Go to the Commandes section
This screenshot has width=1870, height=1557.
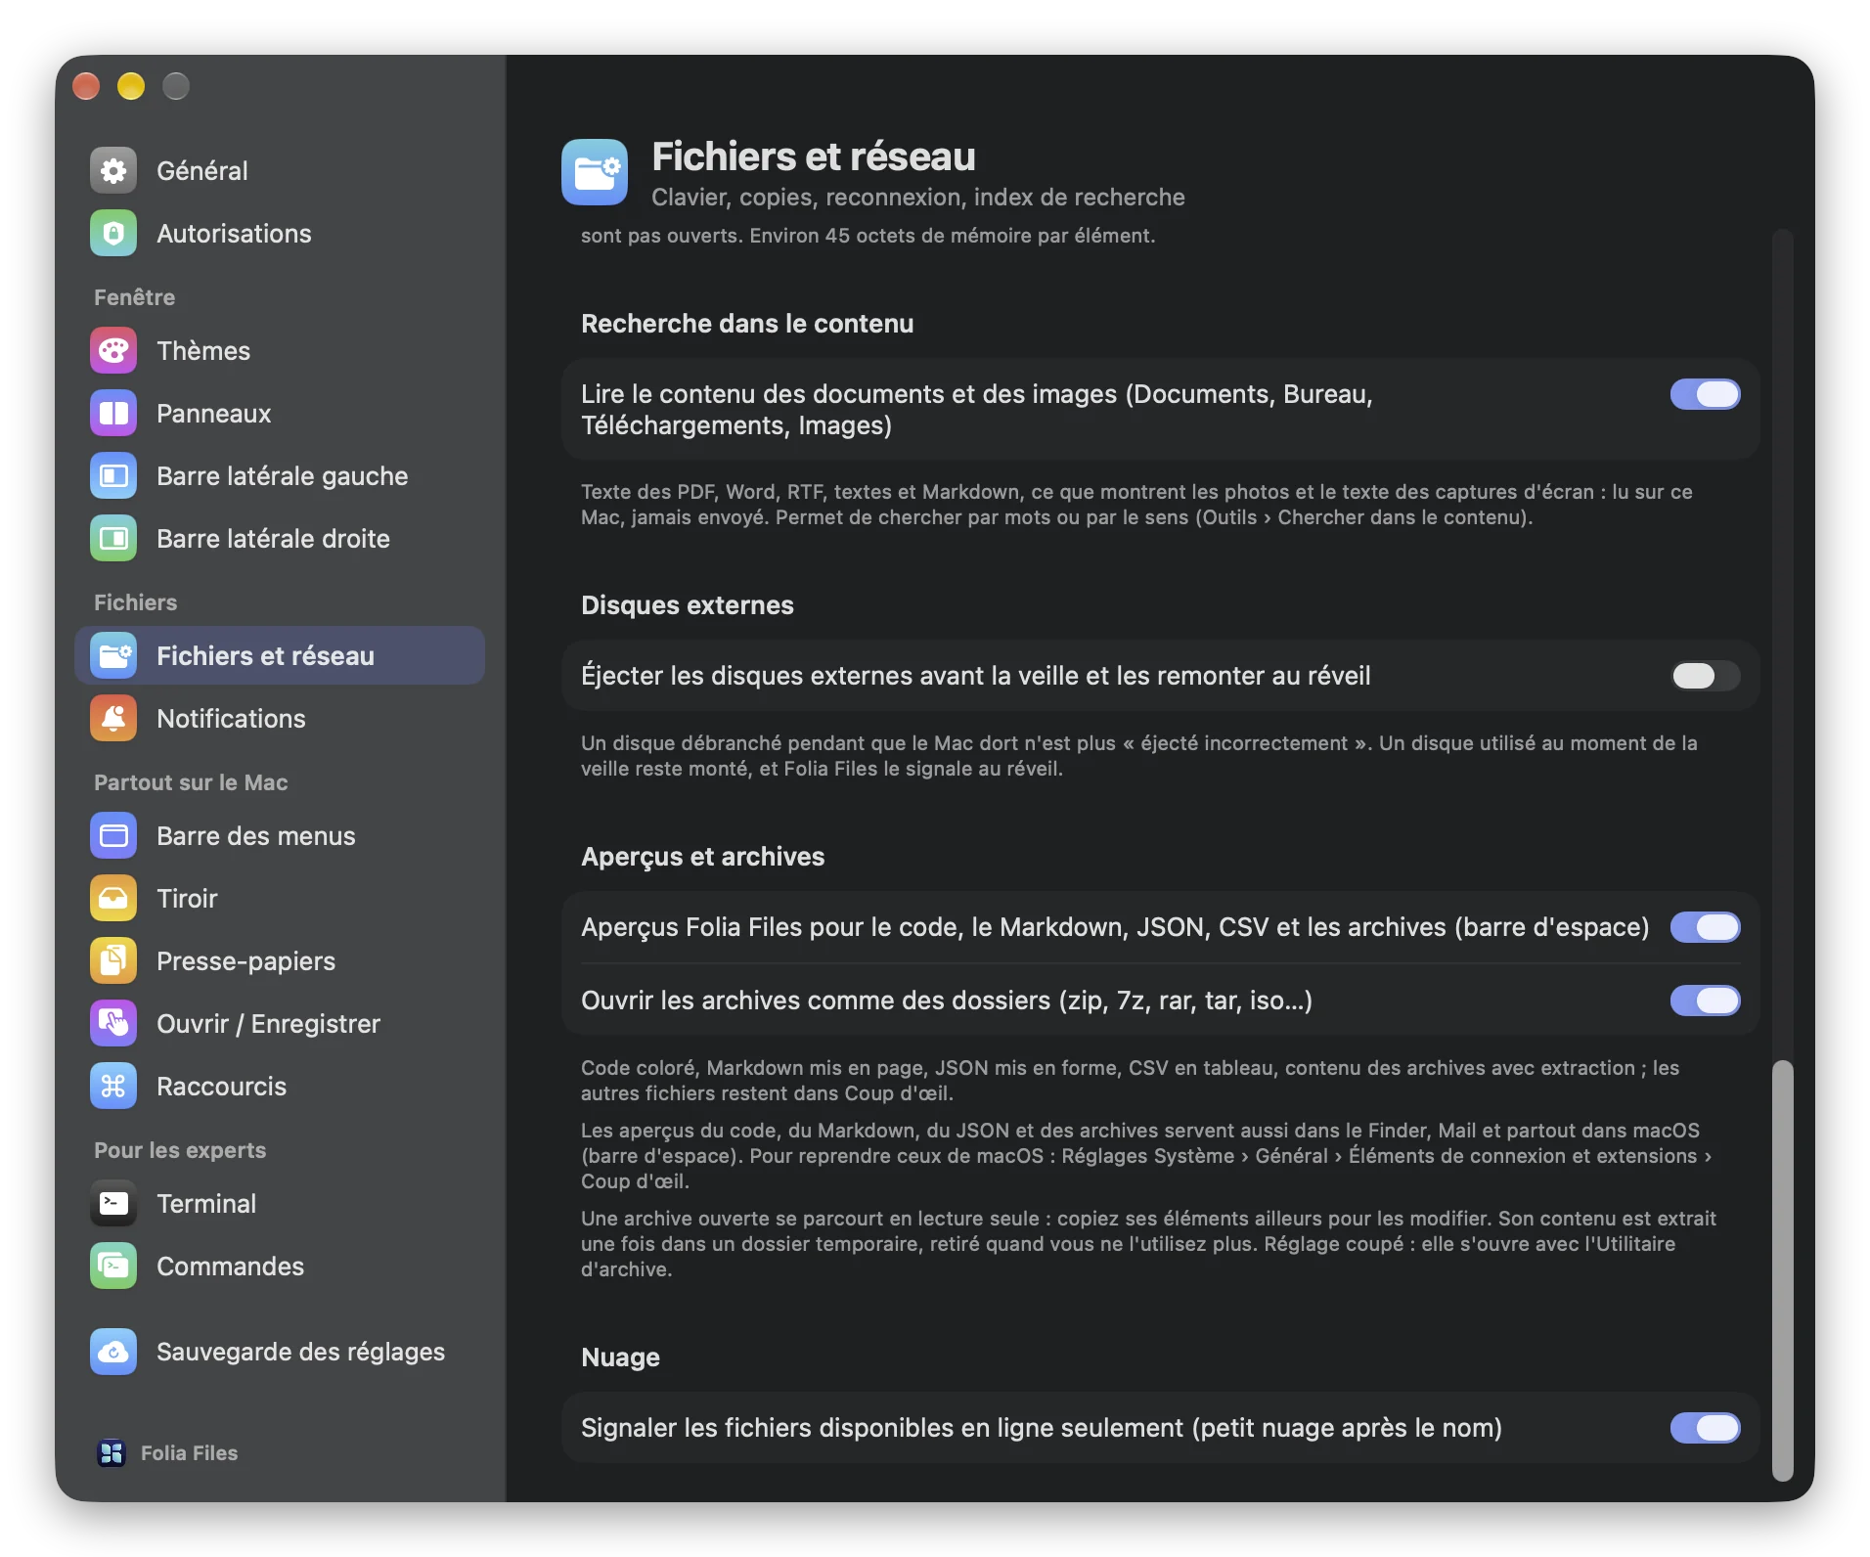pos(280,1267)
